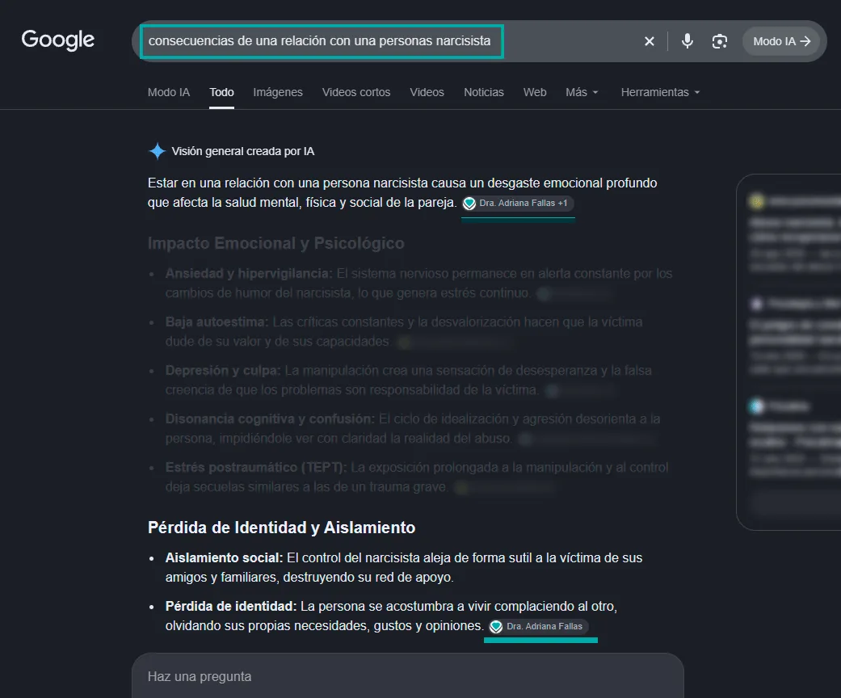Select the Todo tab
The image size is (841, 698).
point(221,92)
